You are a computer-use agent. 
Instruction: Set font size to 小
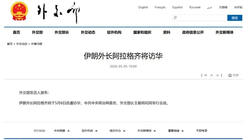click(217, 75)
